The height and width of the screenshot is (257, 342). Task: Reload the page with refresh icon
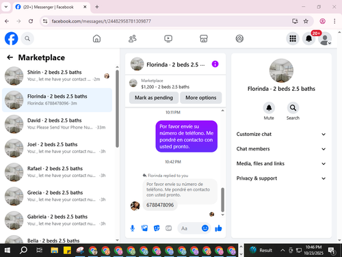pos(31,21)
